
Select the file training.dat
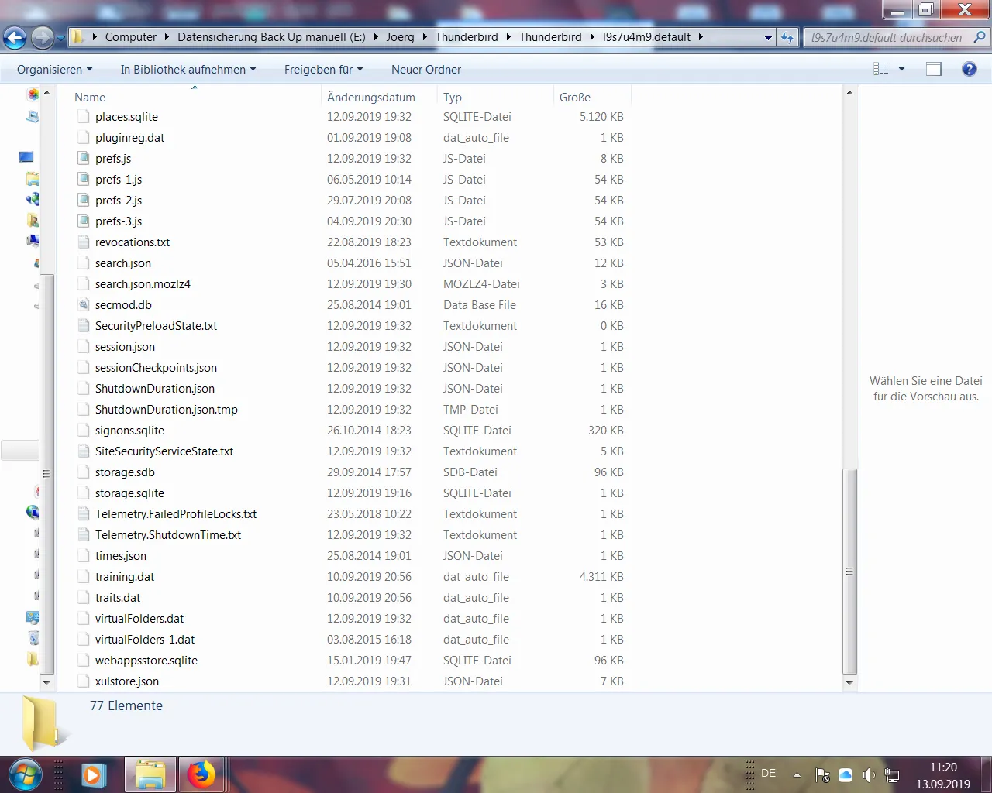pyautogui.click(x=125, y=577)
